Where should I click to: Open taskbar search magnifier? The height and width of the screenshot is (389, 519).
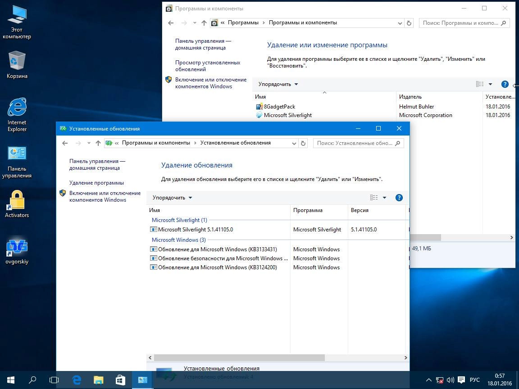click(32, 380)
